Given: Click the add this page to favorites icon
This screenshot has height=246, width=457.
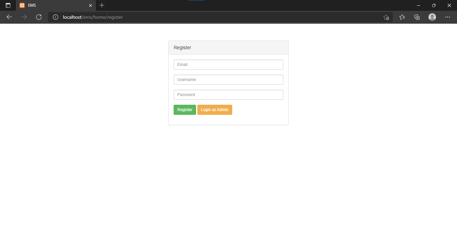Looking at the screenshot, I should (386, 17).
